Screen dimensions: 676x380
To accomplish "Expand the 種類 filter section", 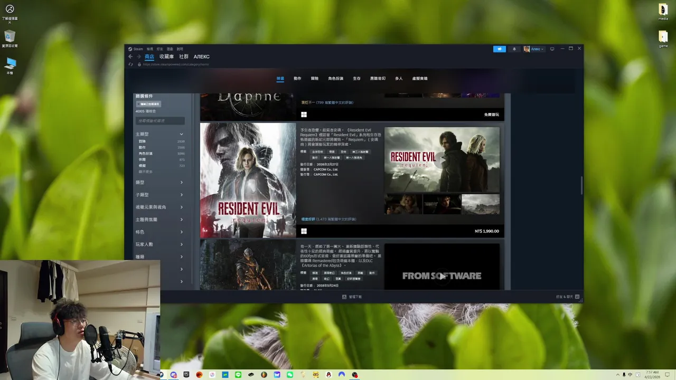I will coord(159,256).
